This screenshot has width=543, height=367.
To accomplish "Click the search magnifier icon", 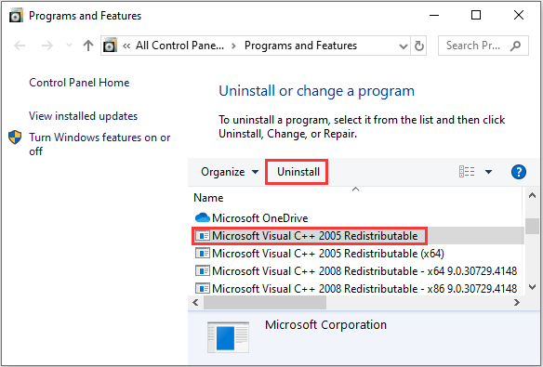I will 515,46.
